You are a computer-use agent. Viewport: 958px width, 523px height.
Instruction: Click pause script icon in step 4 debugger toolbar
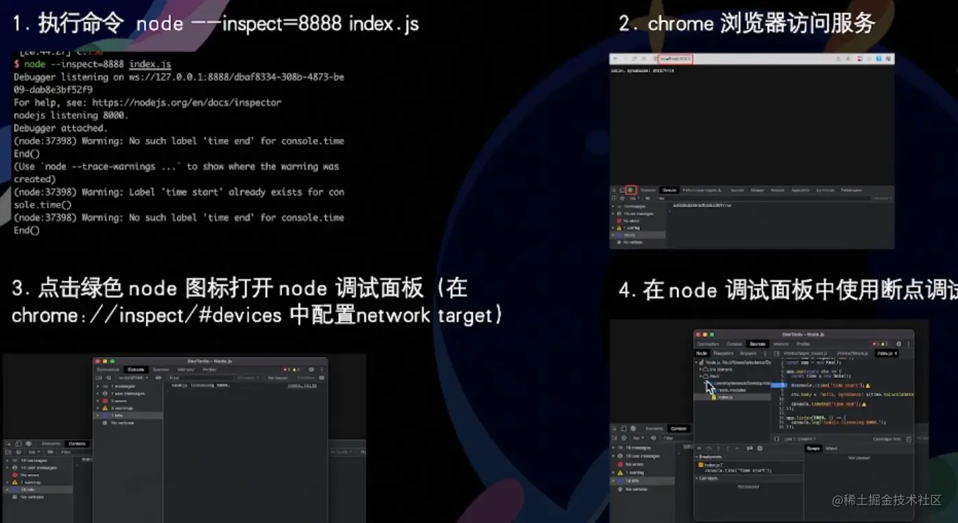click(699, 448)
